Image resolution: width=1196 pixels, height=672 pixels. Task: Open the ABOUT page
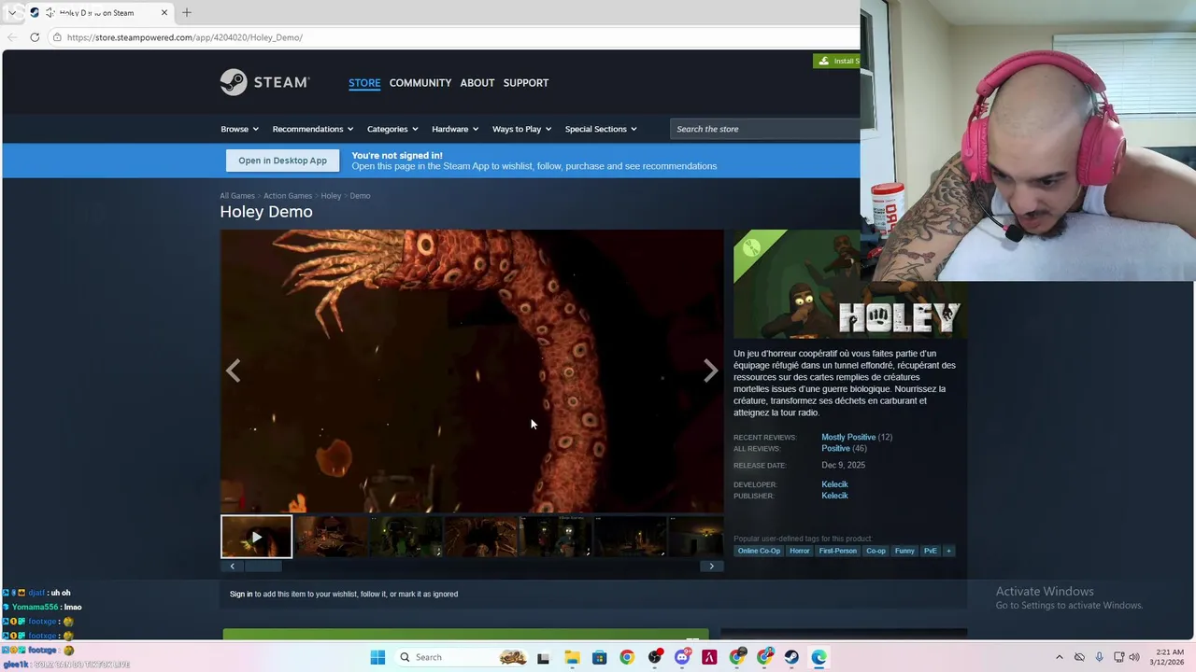[x=477, y=83]
